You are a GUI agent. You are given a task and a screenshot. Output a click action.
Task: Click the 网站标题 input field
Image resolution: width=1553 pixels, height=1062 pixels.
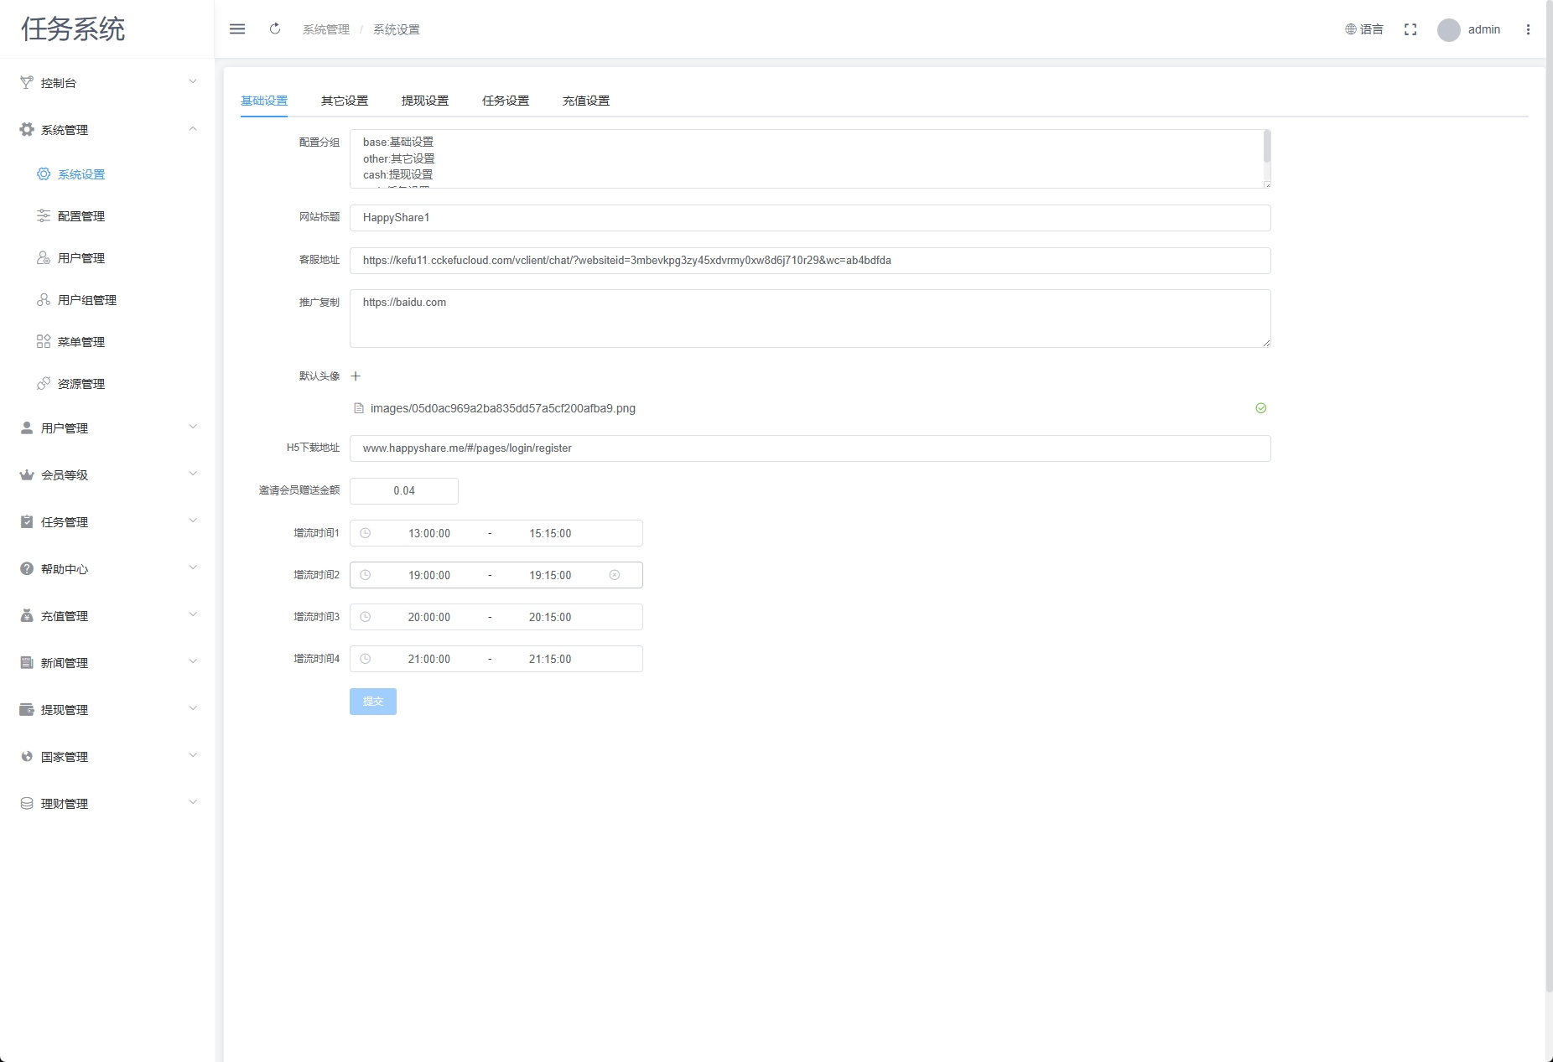point(809,218)
